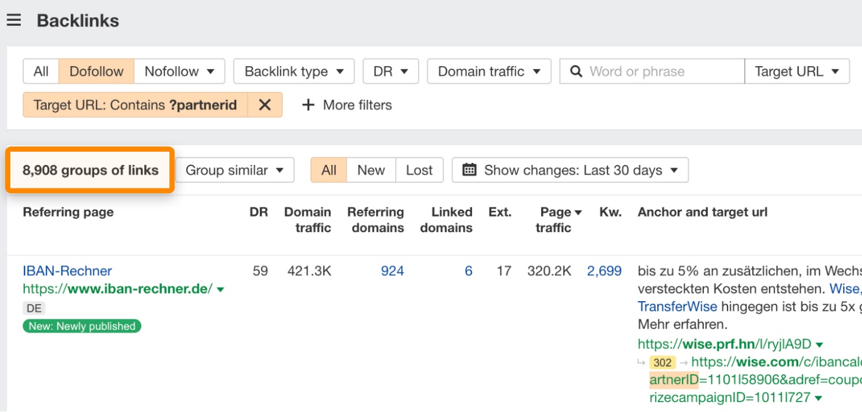This screenshot has width=862, height=412.
Task: Toggle the Dofollow filter
Action: 96,72
